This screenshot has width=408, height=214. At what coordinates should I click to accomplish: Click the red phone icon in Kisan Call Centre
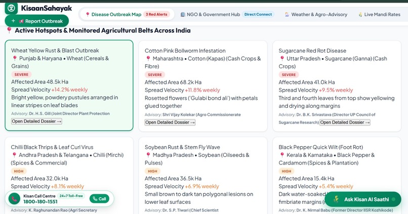tap(14, 199)
